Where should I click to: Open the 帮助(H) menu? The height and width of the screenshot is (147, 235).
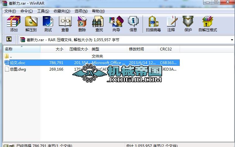coord(98,11)
